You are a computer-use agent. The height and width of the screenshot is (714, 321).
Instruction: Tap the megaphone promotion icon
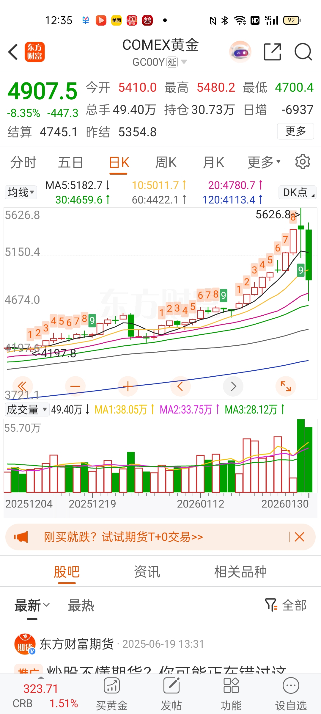click(x=21, y=537)
